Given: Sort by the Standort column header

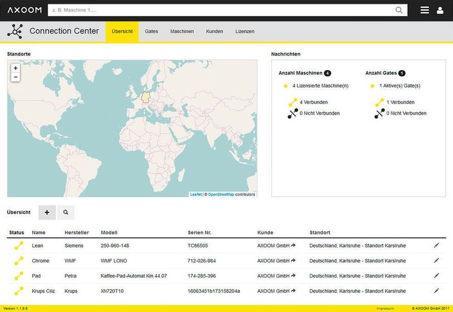Looking at the screenshot, I should [319, 233].
